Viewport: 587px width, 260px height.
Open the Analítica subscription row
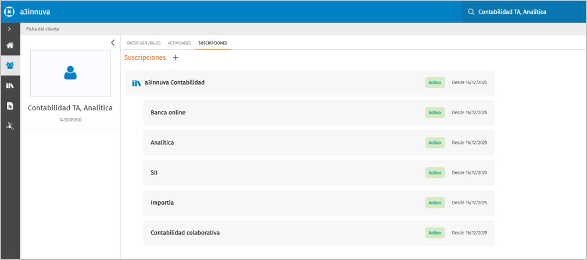pos(319,143)
